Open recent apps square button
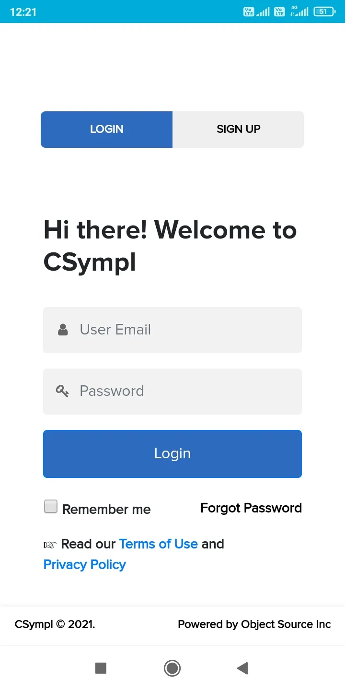 click(101, 668)
